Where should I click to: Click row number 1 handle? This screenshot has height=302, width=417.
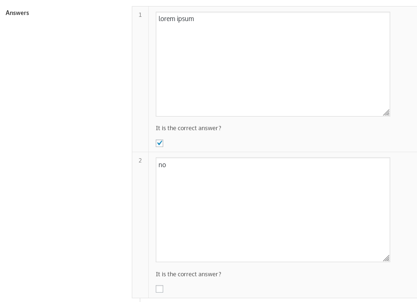click(x=140, y=79)
